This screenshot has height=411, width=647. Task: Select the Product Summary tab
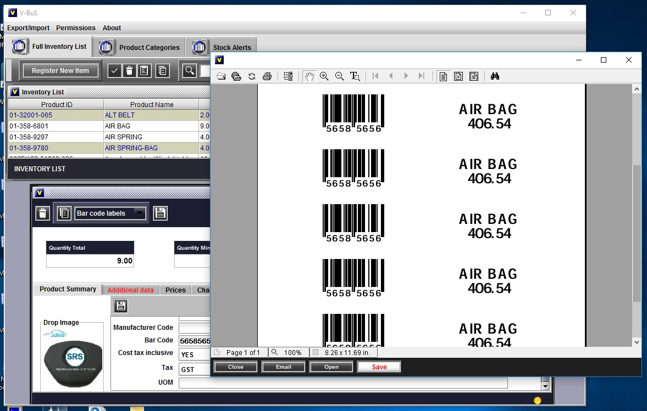click(68, 289)
